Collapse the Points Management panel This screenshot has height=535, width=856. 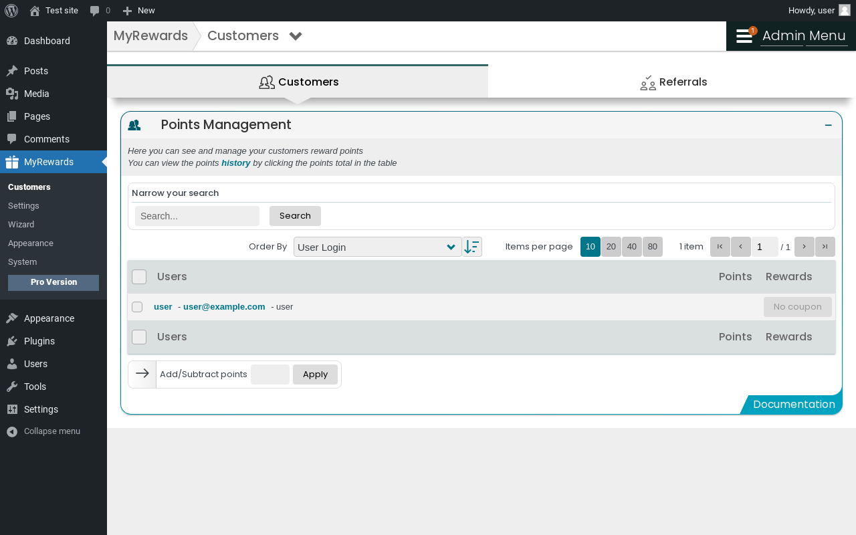pos(829,125)
